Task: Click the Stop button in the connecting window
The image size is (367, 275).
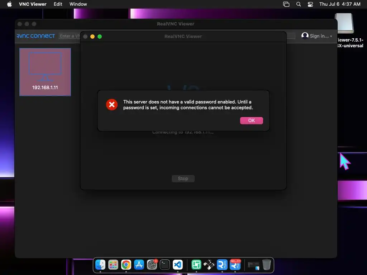Action: [x=183, y=178]
